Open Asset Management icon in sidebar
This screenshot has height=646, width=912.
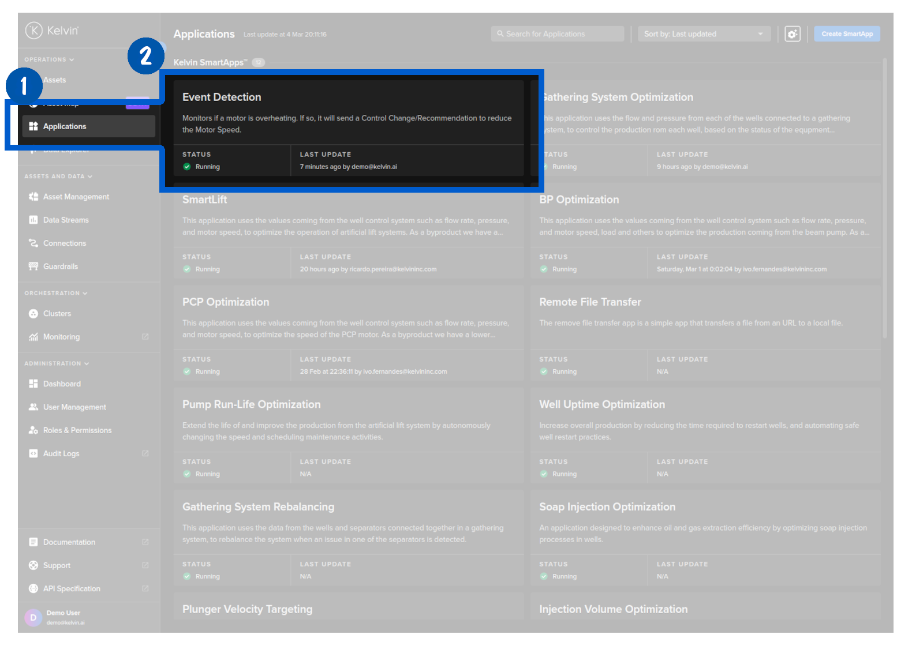click(33, 197)
